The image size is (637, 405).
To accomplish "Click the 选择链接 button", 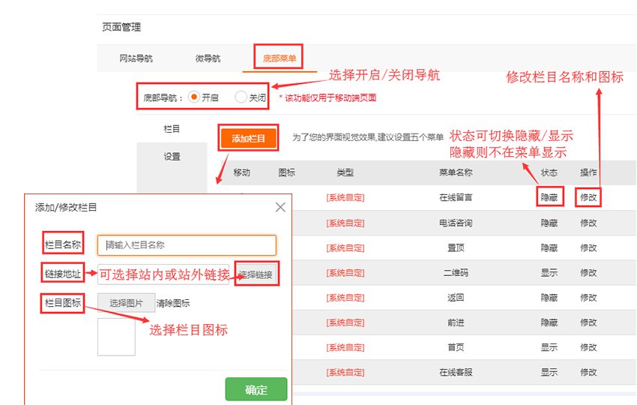I will click(x=256, y=274).
